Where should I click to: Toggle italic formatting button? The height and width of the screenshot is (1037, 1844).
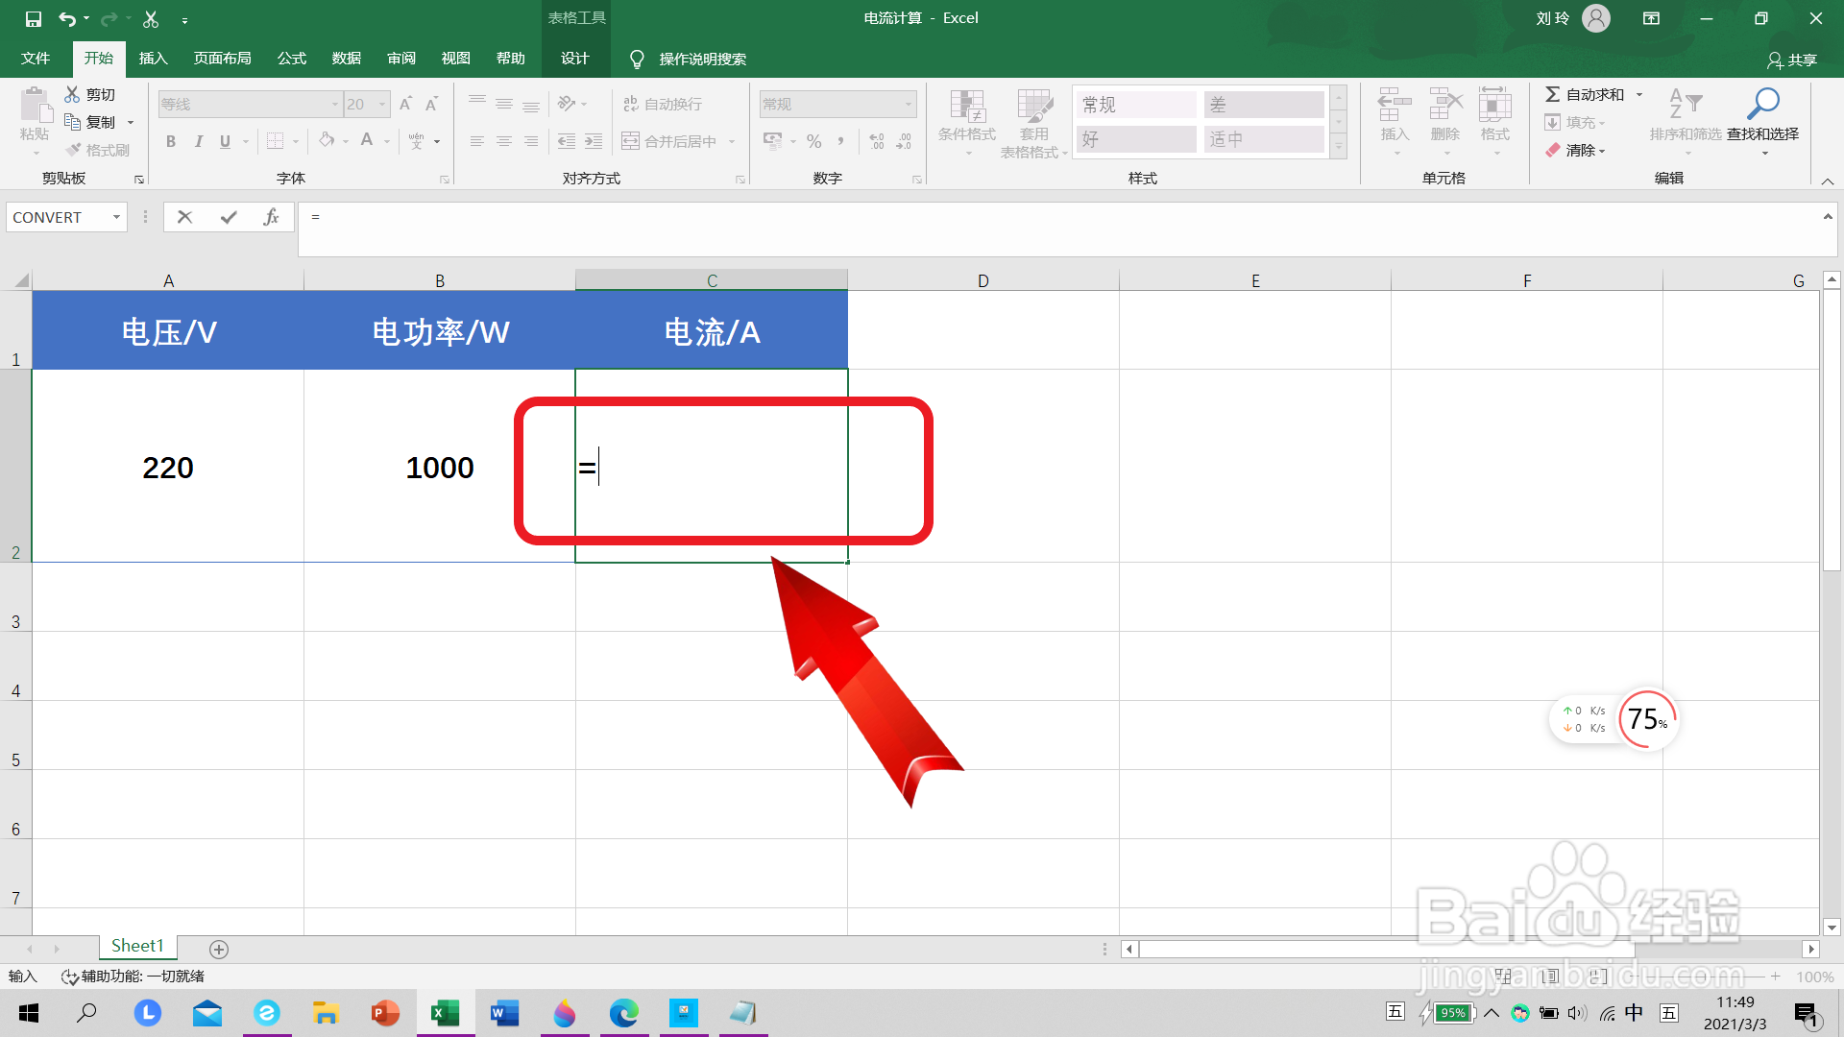pos(198,141)
